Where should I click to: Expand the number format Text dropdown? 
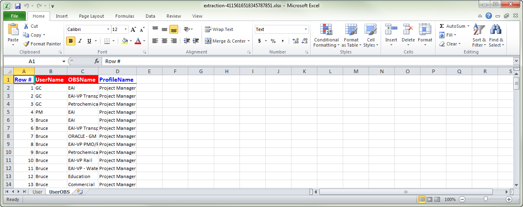306,29
